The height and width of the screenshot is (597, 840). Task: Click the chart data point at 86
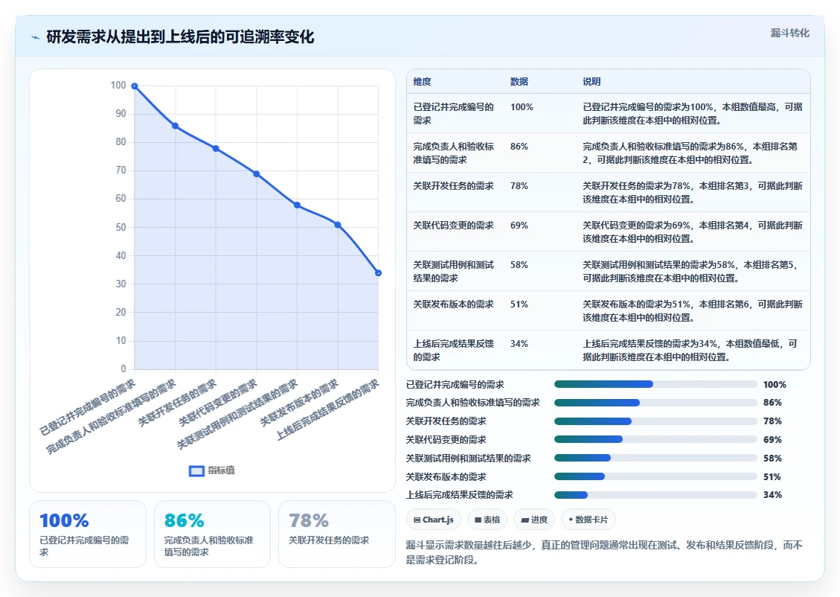click(175, 126)
